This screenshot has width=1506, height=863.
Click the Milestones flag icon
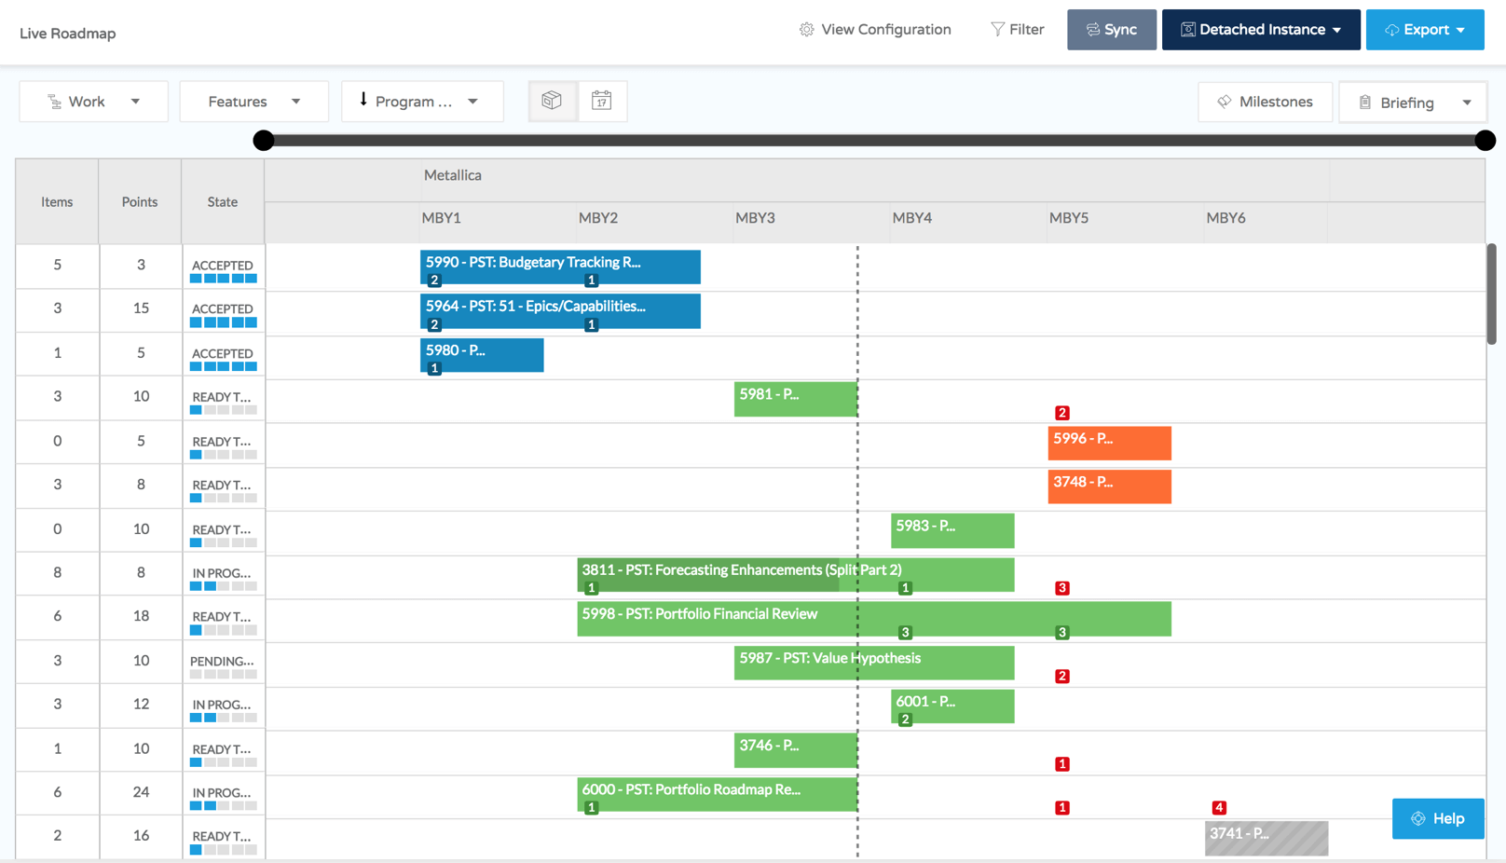click(x=1224, y=102)
